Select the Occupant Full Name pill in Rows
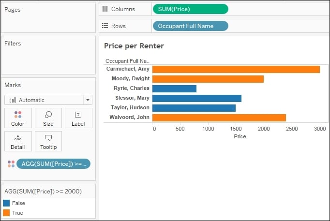330x221 pixels. point(191,26)
